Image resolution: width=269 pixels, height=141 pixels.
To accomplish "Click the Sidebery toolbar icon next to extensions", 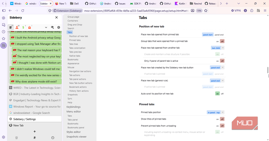I will pos(258,11).
